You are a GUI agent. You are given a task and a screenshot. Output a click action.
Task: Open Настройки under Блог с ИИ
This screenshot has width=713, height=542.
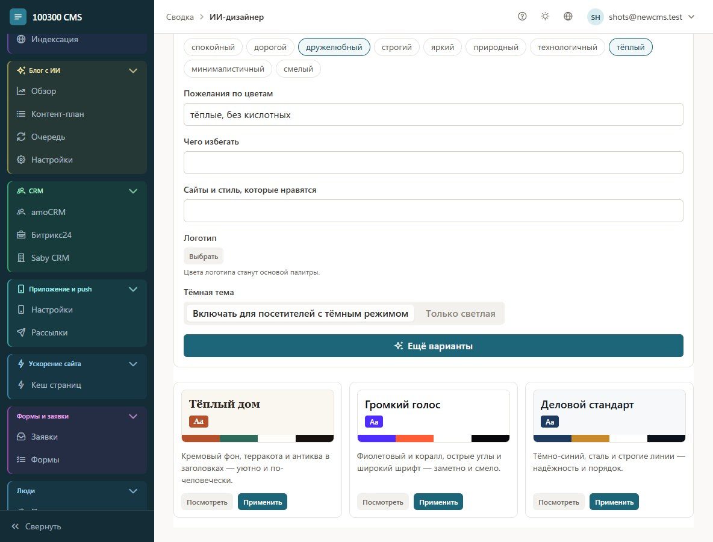[77, 160]
